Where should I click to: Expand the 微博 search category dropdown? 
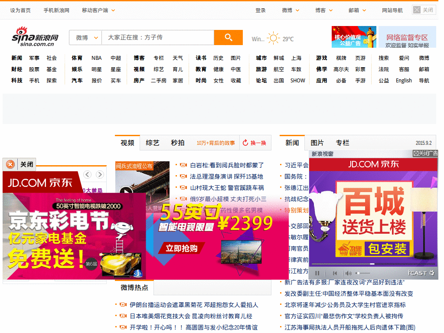[x=85, y=38]
